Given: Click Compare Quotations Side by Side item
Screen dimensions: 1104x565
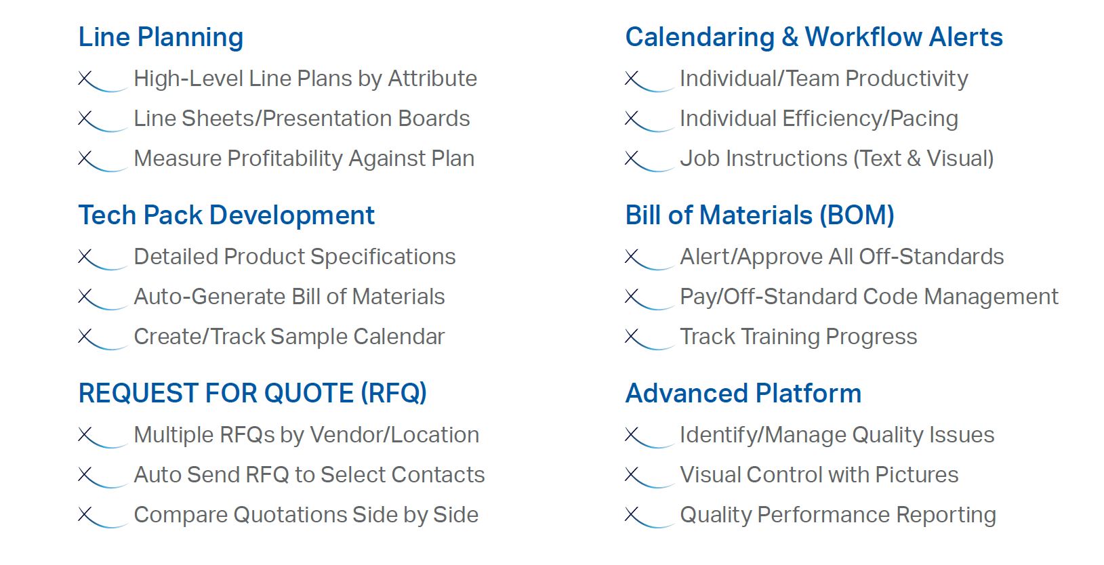Looking at the screenshot, I should (x=306, y=515).
